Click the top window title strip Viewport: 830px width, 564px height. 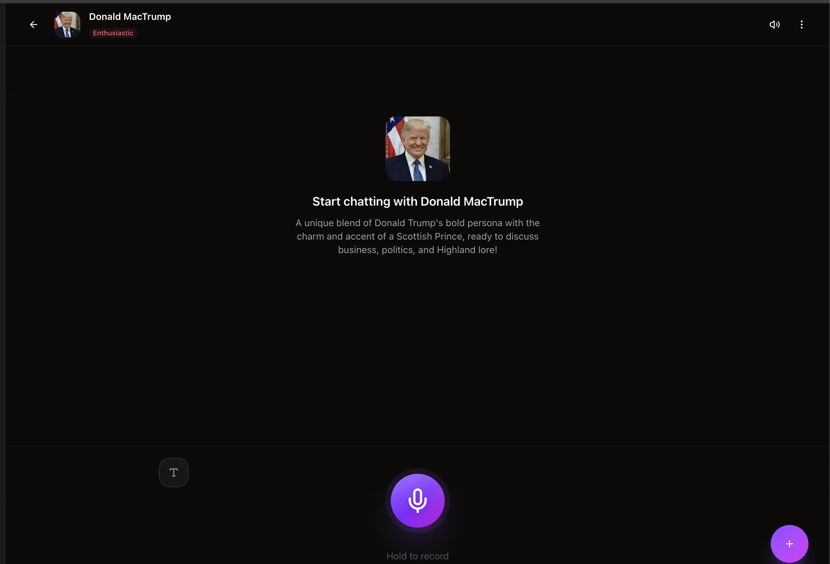414,1
